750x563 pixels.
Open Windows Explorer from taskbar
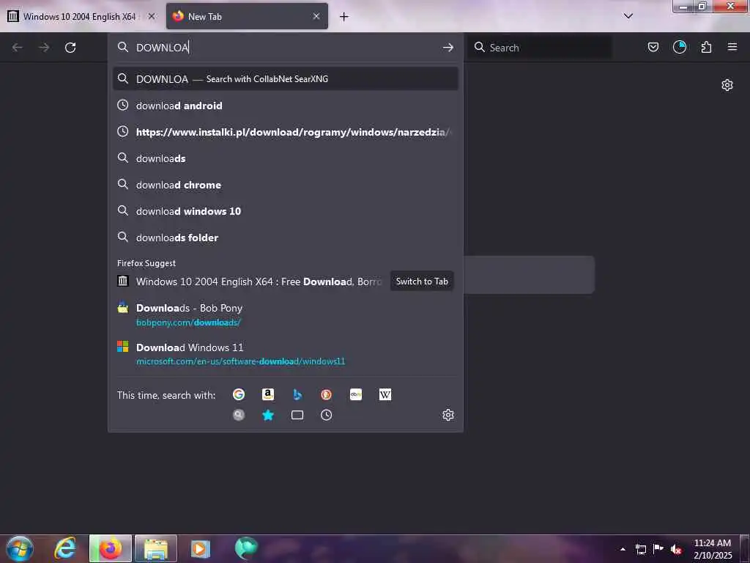click(156, 548)
